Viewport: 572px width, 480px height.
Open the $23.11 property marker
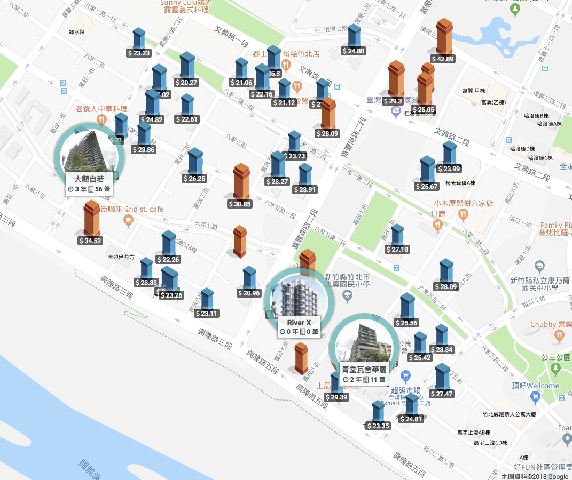(207, 302)
